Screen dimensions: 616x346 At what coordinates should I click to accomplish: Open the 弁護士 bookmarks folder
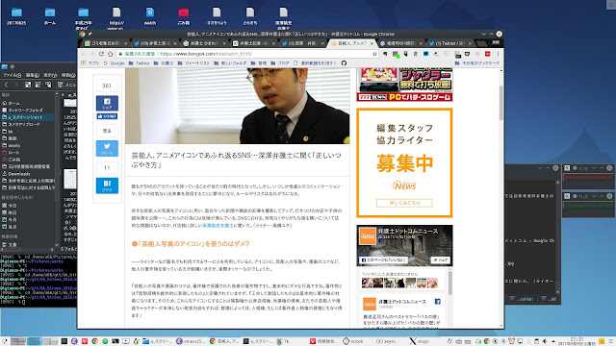pos(164,62)
